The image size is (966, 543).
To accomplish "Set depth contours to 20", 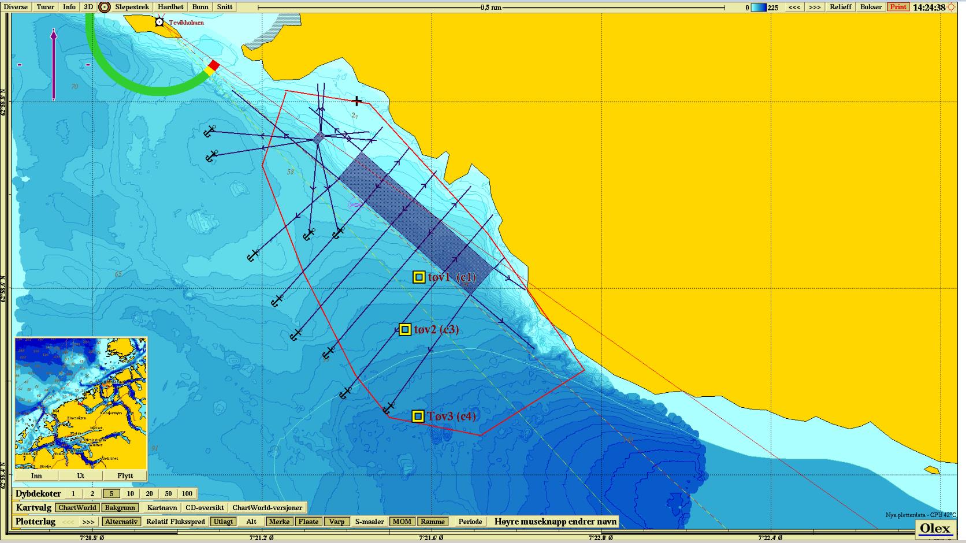I will pos(149,493).
